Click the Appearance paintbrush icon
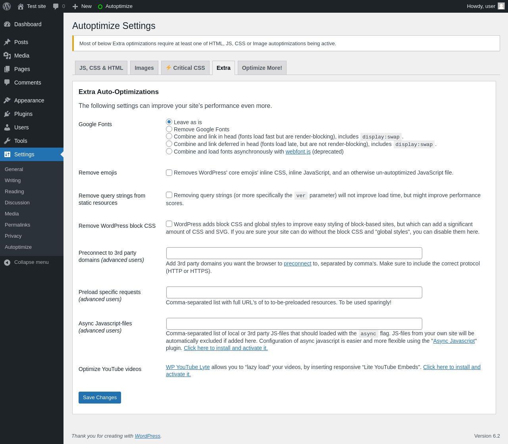The height and width of the screenshot is (444, 508). coord(7,100)
